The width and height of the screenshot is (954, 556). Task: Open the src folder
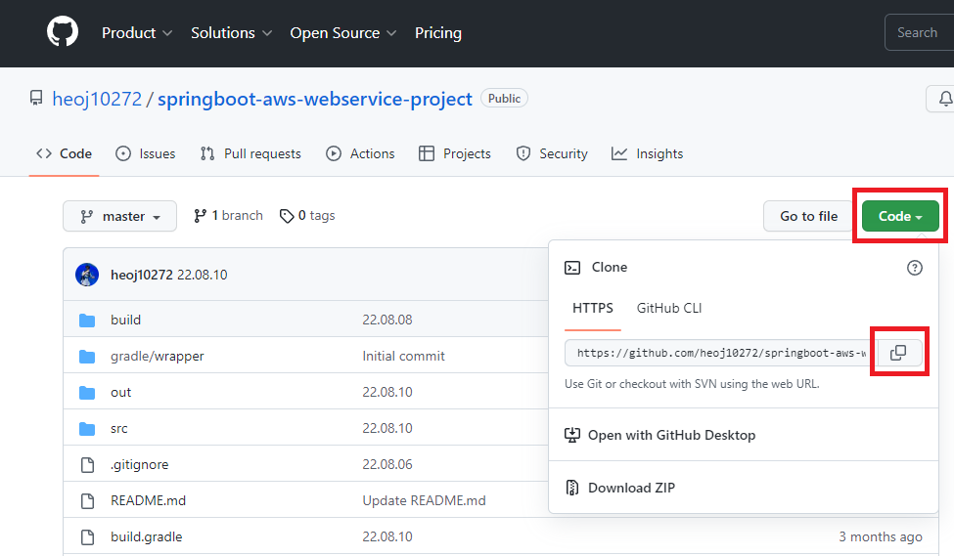[x=119, y=428]
